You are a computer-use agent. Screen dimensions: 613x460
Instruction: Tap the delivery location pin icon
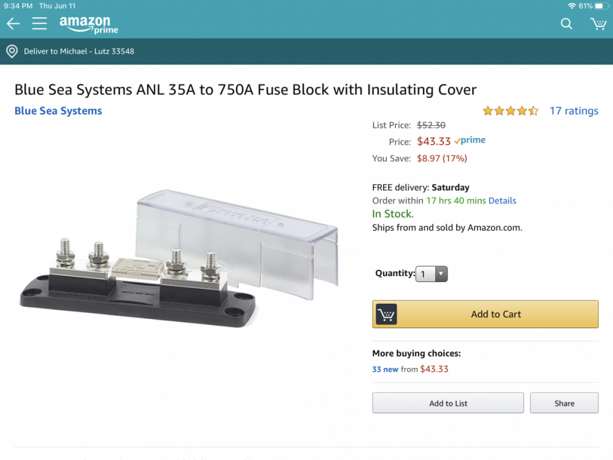(12, 52)
